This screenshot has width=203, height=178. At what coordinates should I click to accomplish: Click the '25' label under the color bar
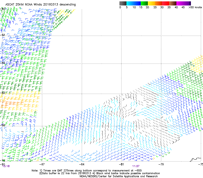[x=155, y=7]
